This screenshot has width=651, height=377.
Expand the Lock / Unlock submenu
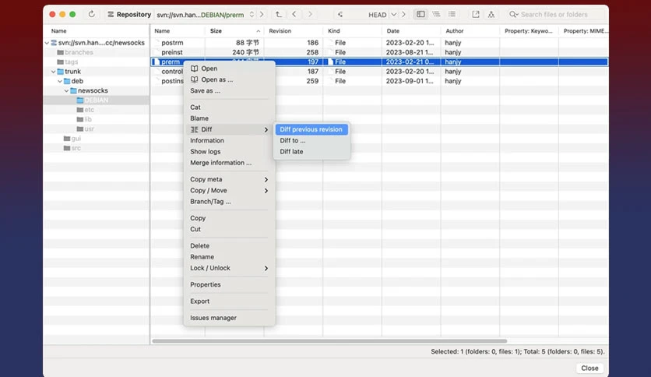[229, 268]
